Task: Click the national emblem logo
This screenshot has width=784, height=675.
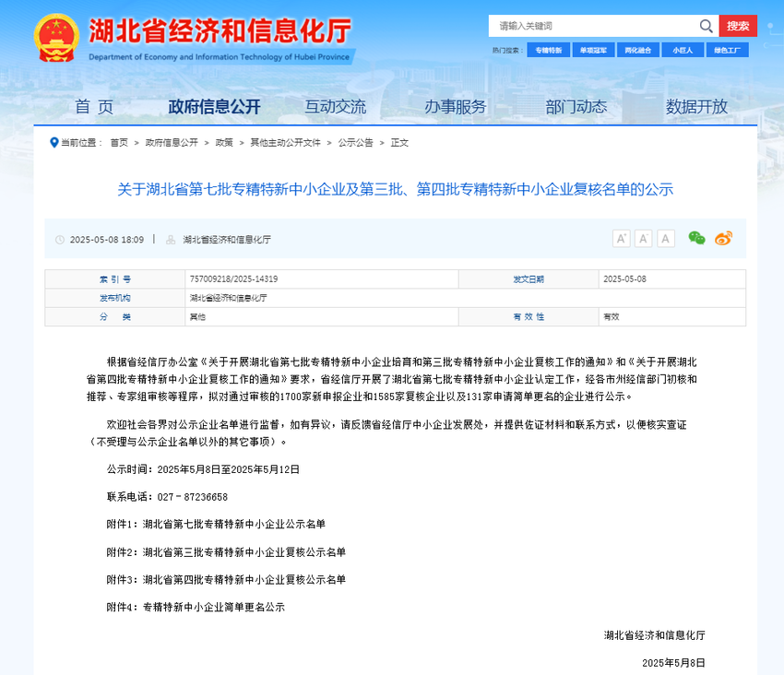Action: [x=57, y=38]
